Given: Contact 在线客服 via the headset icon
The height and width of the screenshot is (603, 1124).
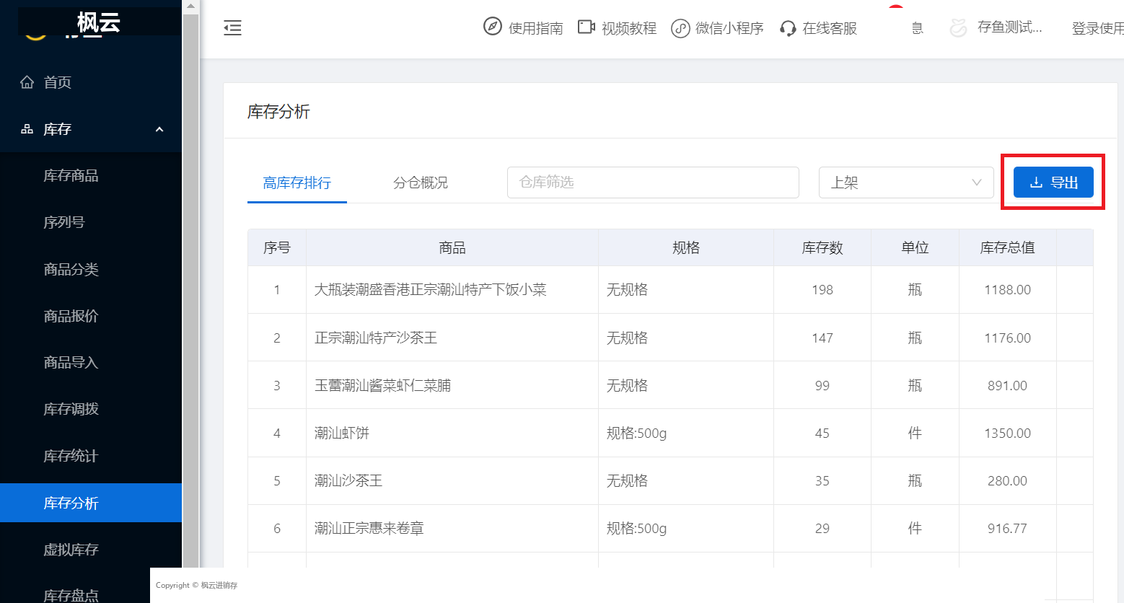Looking at the screenshot, I should coord(788,28).
